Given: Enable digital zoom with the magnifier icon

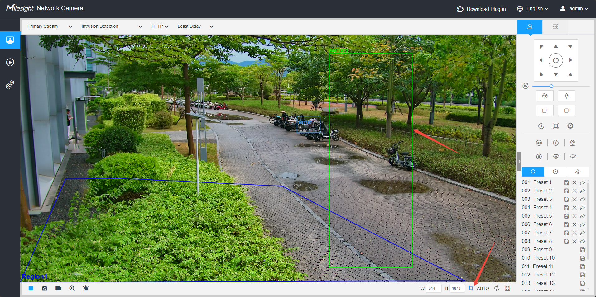Looking at the screenshot, I should coord(72,288).
